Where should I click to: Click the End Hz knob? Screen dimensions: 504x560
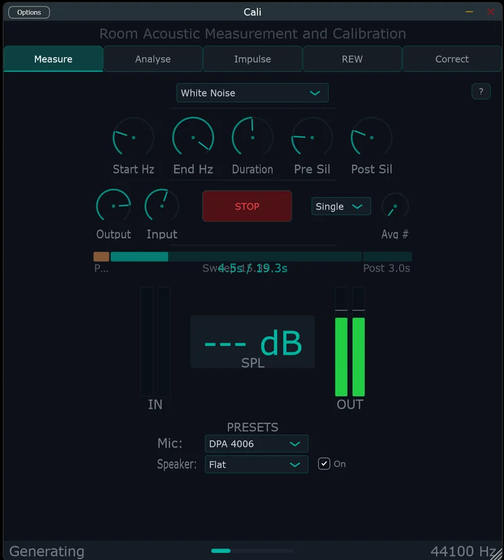click(193, 137)
